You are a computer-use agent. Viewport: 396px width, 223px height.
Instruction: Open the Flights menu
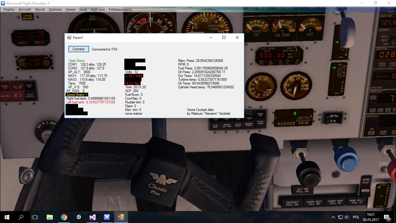[9, 10]
